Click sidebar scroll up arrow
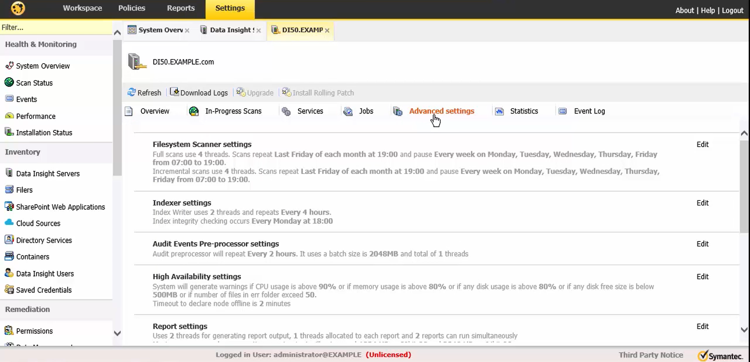Screen dimensions: 750x362 117,33
